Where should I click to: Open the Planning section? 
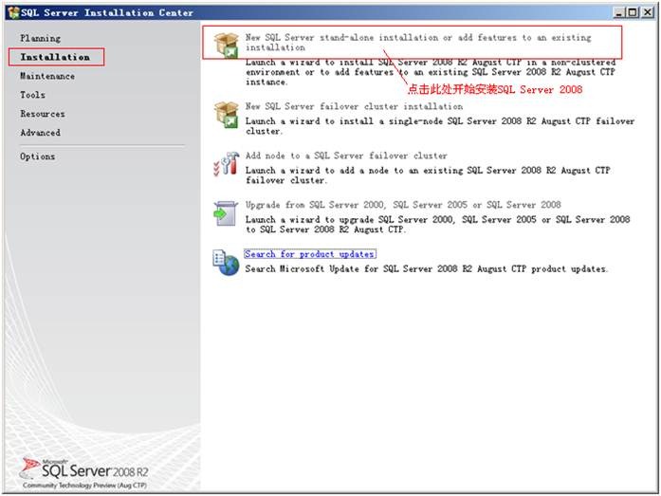pyautogui.click(x=41, y=38)
